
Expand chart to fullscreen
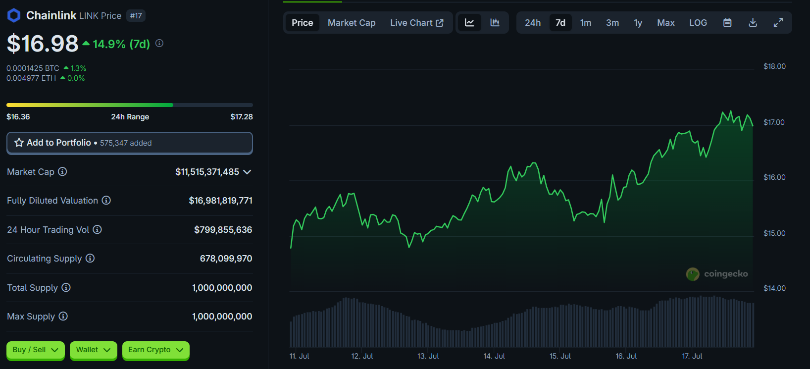778,23
